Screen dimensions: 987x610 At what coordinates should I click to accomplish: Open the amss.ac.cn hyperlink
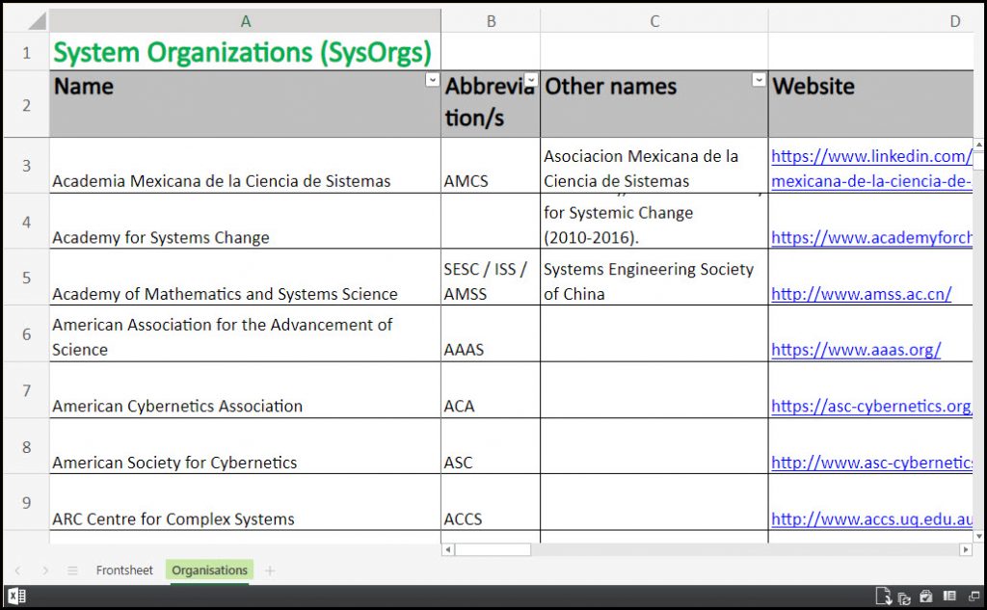click(861, 294)
